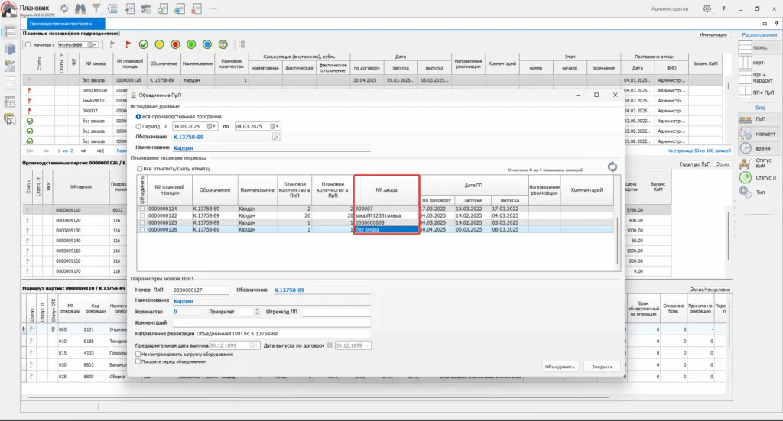Viewport: 783px width, 421px height.
Task: Check 'Всё отметить/снять отметку' checkbox
Action: 139,169
